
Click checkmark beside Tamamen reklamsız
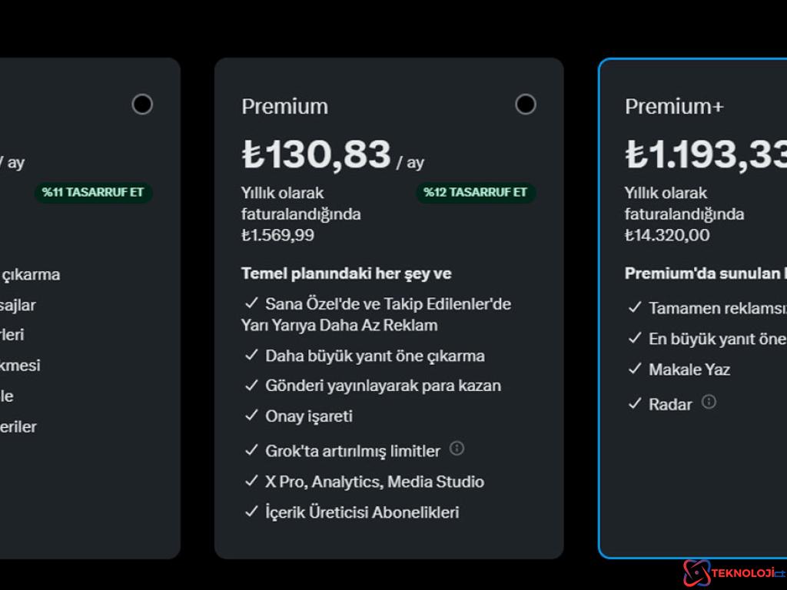click(x=634, y=307)
